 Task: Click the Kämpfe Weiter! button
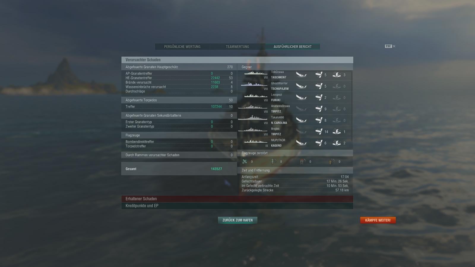click(378, 220)
